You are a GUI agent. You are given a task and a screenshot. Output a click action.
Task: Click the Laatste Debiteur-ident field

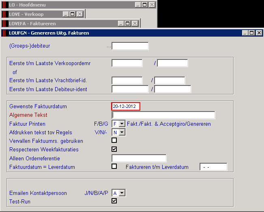pyautogui.click(x=173, y=89)
